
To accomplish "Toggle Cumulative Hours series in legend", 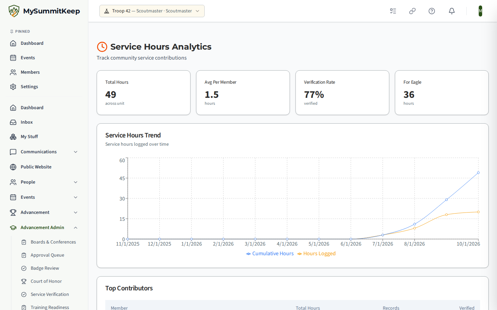I will tap(270, 254).
